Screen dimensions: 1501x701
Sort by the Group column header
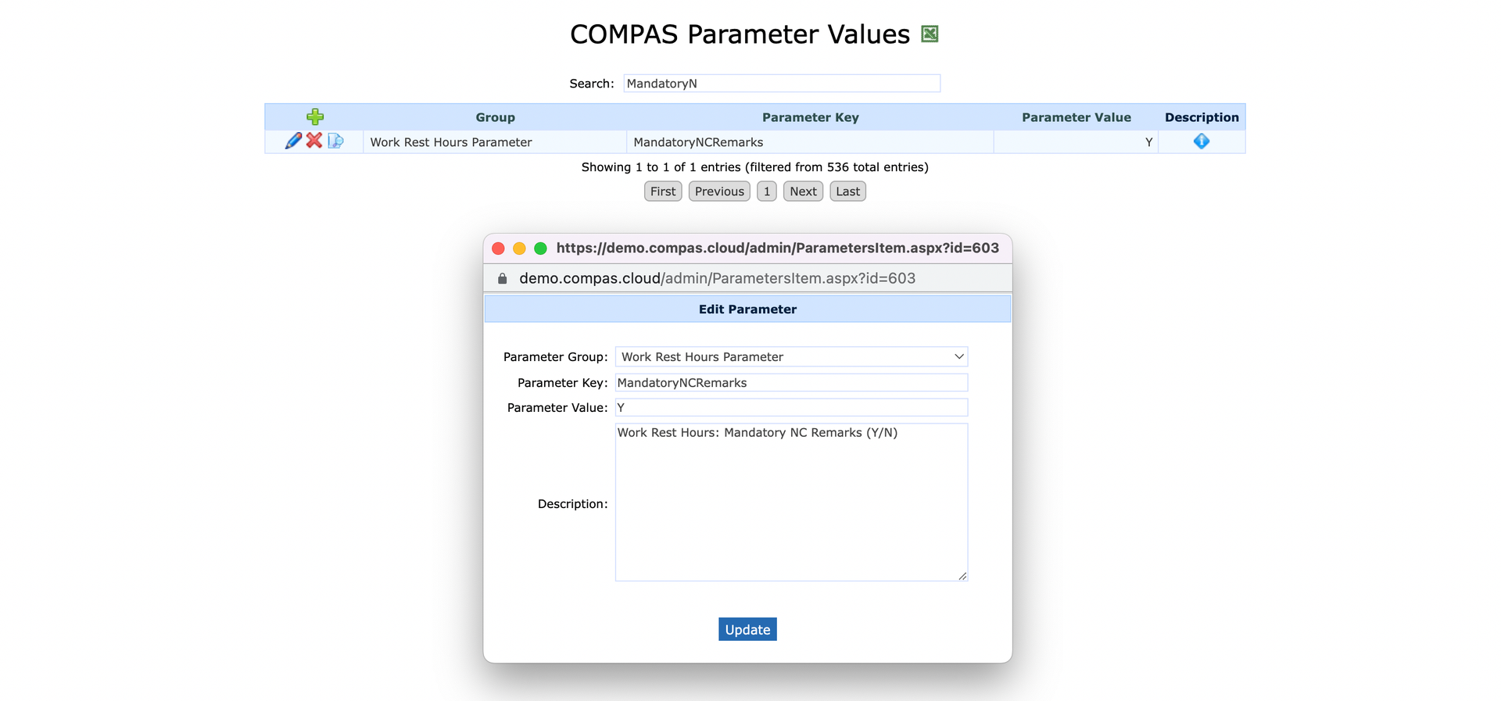[495, 117]
